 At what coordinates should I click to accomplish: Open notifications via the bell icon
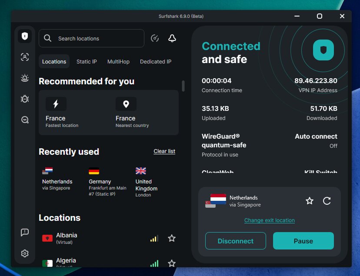(172, 38)
